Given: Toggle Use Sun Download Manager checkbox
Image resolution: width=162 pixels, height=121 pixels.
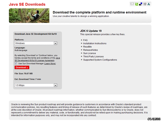Looking at the screenshot, I should click(x=16, y=64).
